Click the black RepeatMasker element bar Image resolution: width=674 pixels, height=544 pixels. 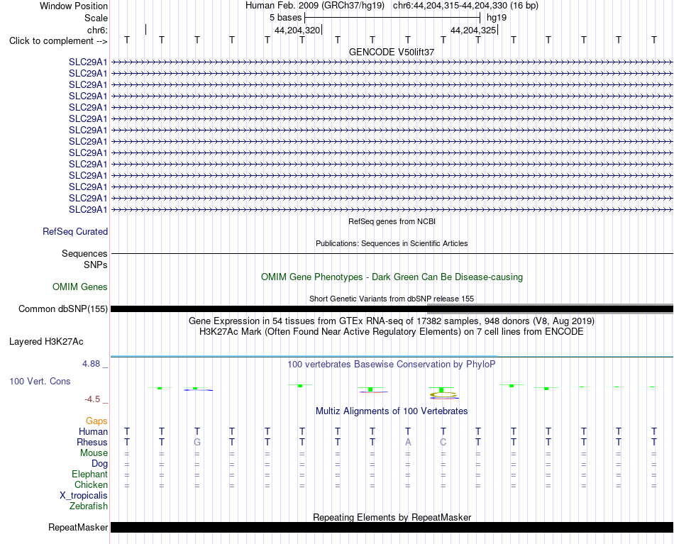tap(392, 527)
